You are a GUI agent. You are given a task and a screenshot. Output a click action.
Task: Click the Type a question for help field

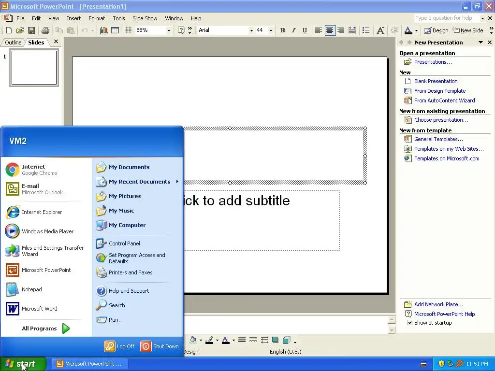[x=447, y=18]
